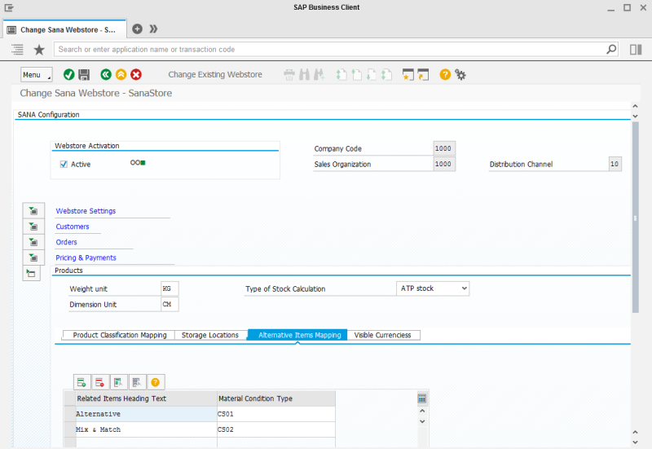Screen dimensions: 652x449
Task: Click the Related Items Heading Text column header
Action: pyautogui.click(x=146, y=398)
